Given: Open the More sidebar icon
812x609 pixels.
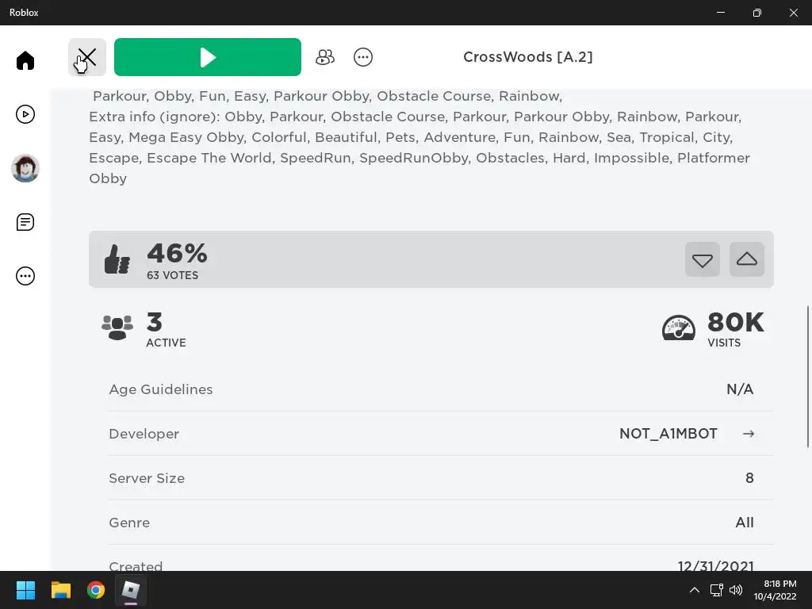Looking at the screenshot, I should [x=25, y=275].
